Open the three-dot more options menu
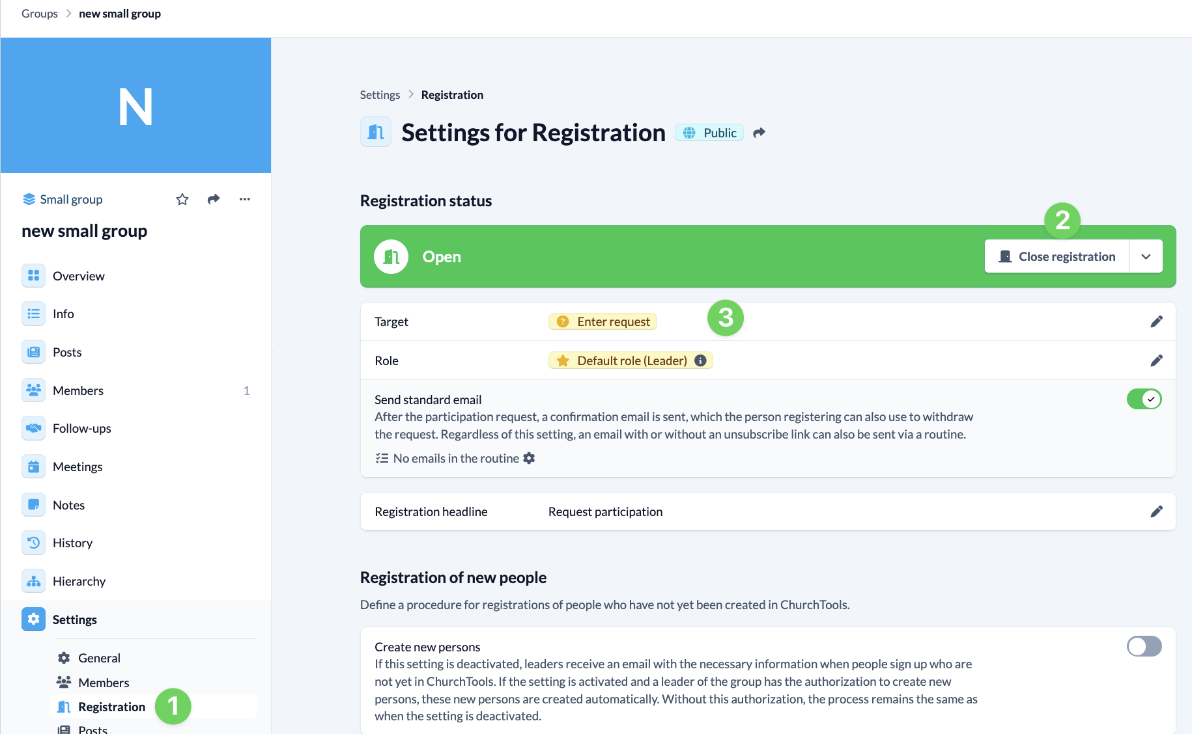 [x=245, y=199]
